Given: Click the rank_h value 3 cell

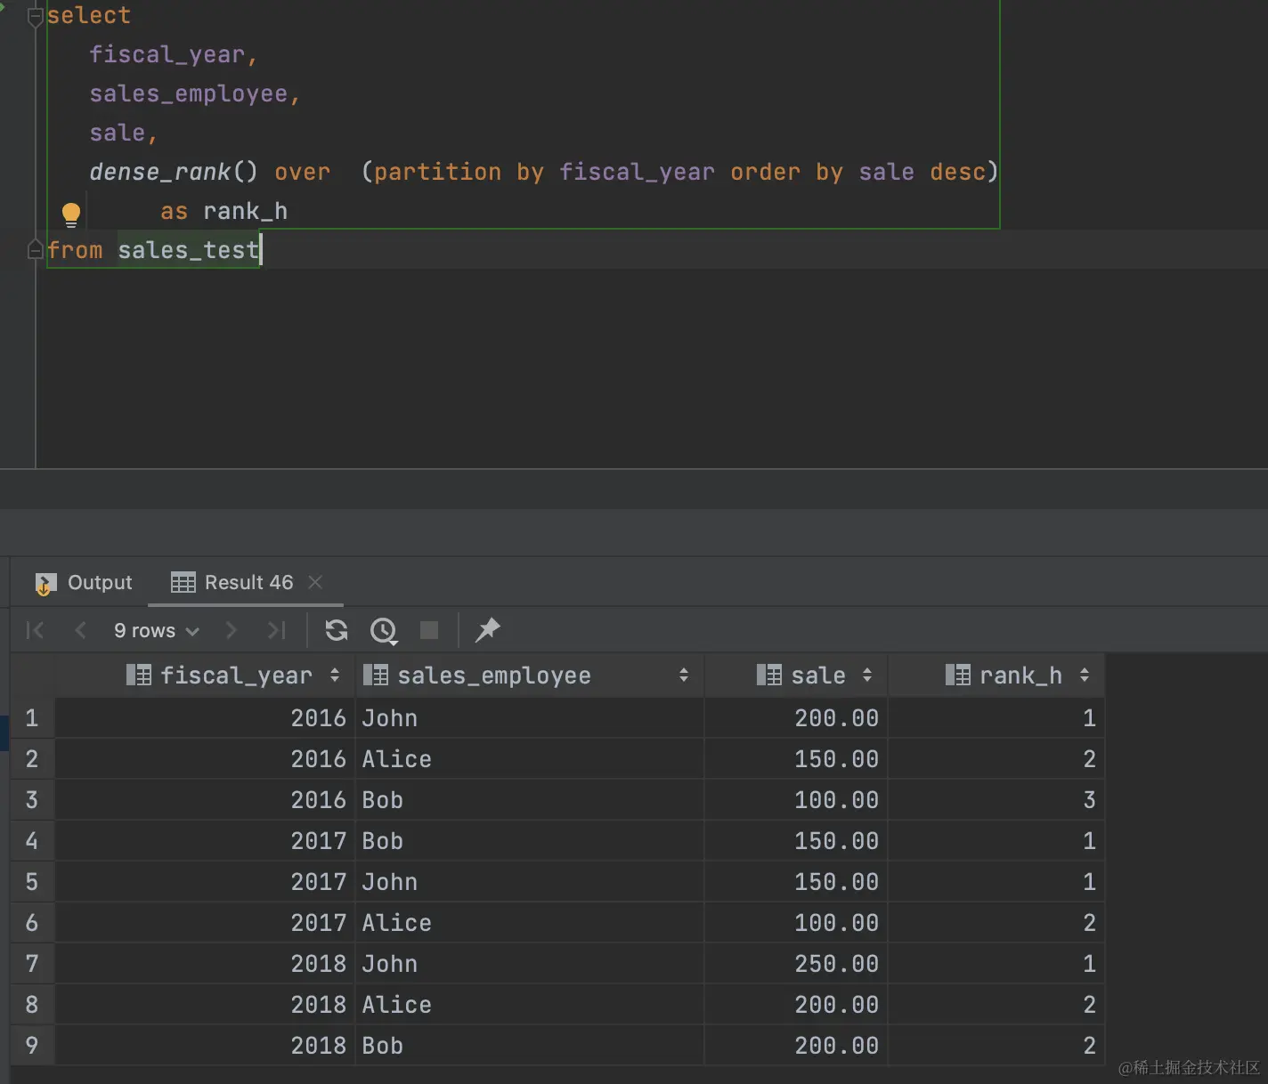Looking at the screenshot, I should tap(996, 800).
